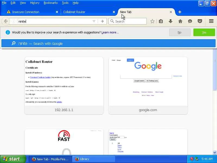
Task: Click the Go arrow in address bar
Action: point(102,21)
